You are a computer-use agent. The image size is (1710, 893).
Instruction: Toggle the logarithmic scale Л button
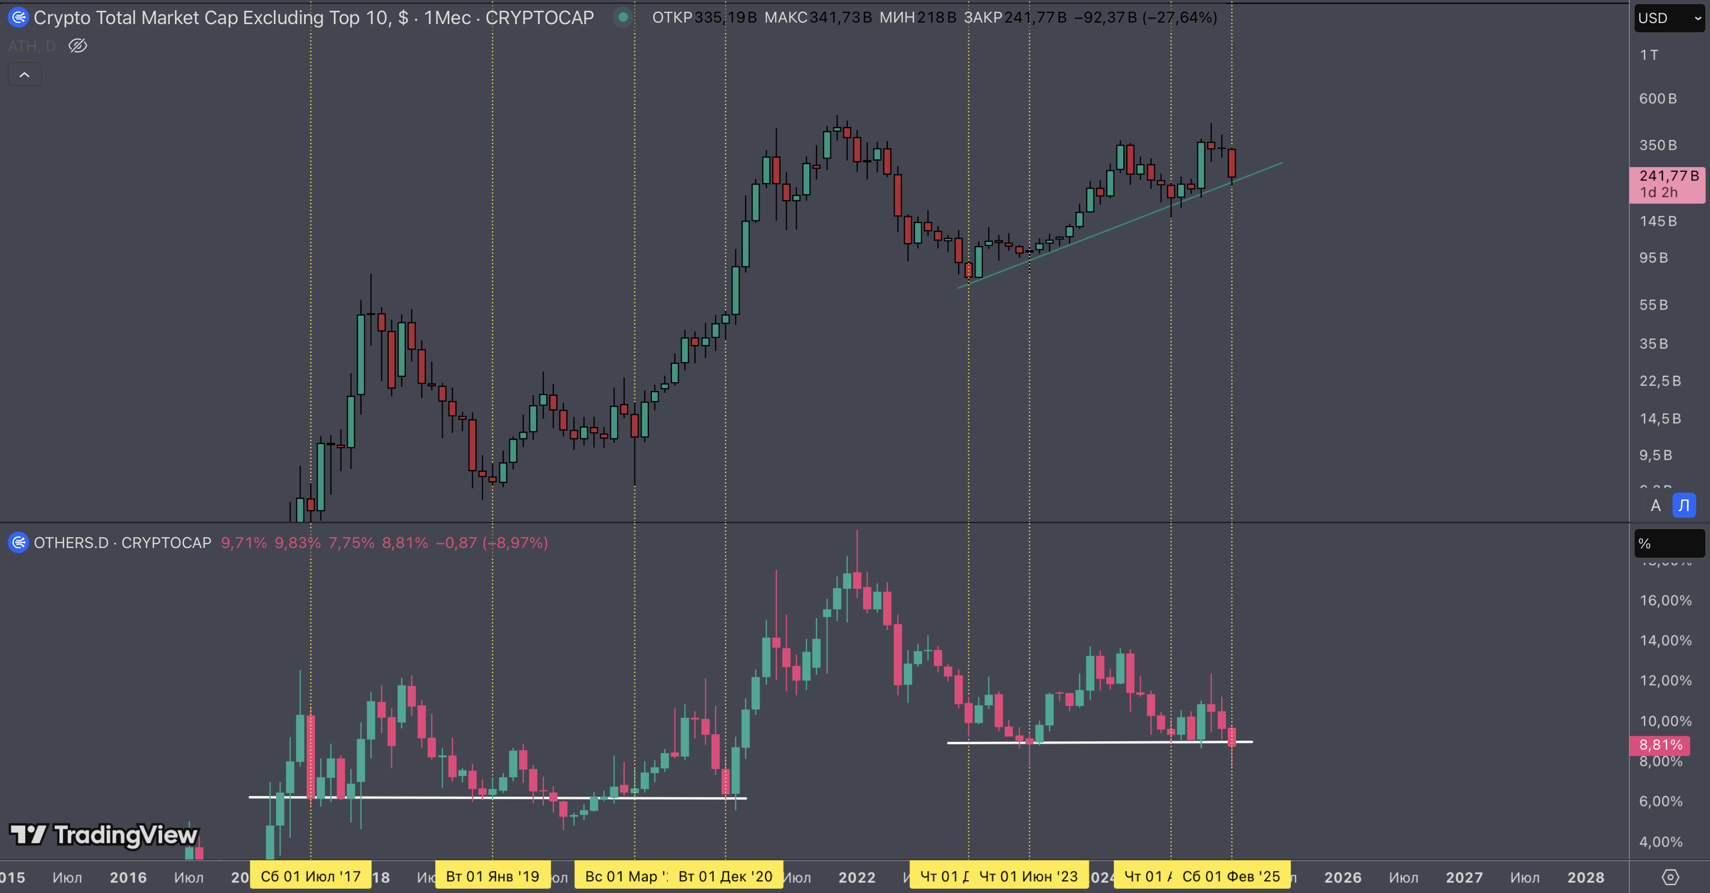coord(1684,505)
